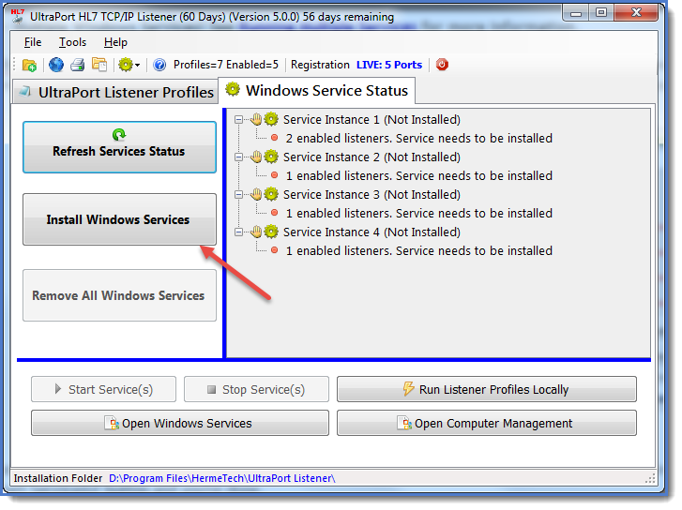This screenshot has height=510, width=682.
Task: Select the Windows Service Status tab
Action: pyautogui.click(x=317, y=90)
